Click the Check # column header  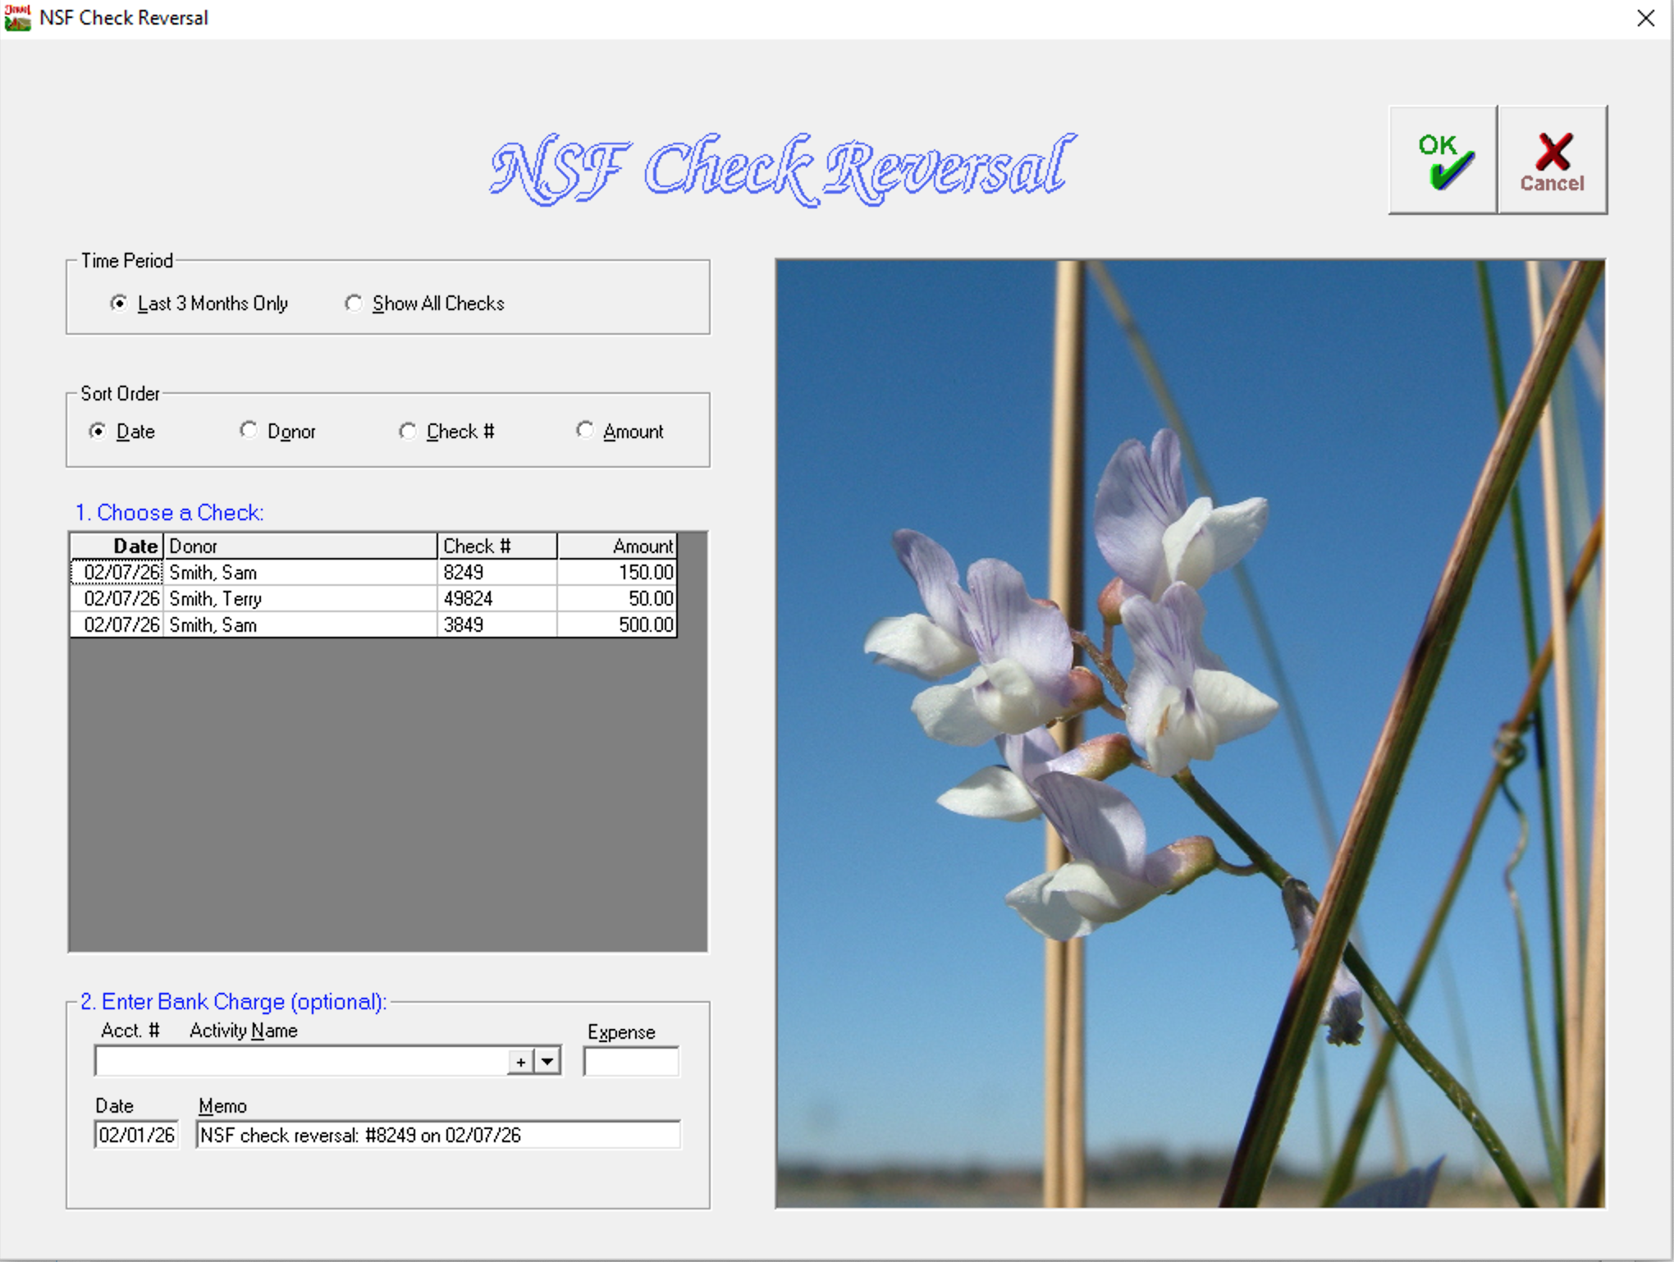pyautogui.click(x=496, y=546)
